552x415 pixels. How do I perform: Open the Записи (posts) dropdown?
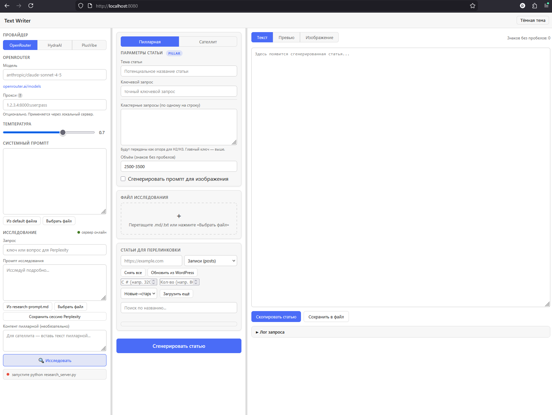(x=211, y=261)
